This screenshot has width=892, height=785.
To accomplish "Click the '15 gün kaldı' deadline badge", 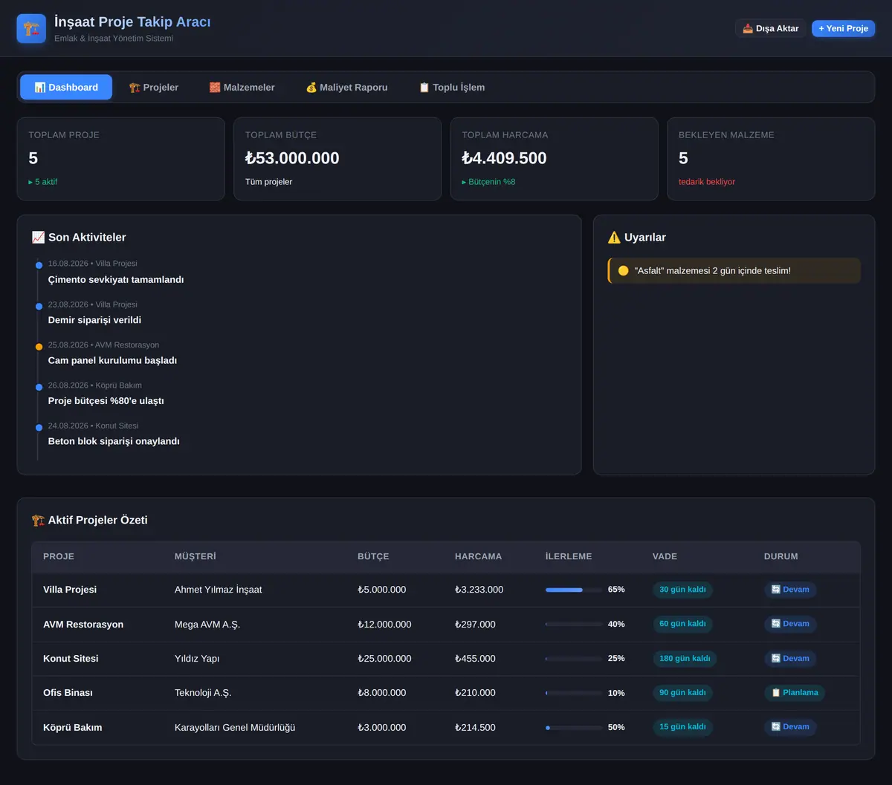I will click(682, 727).
